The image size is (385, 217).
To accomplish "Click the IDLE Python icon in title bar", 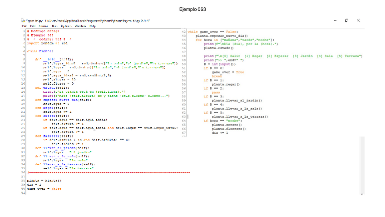I will point(23,21).
